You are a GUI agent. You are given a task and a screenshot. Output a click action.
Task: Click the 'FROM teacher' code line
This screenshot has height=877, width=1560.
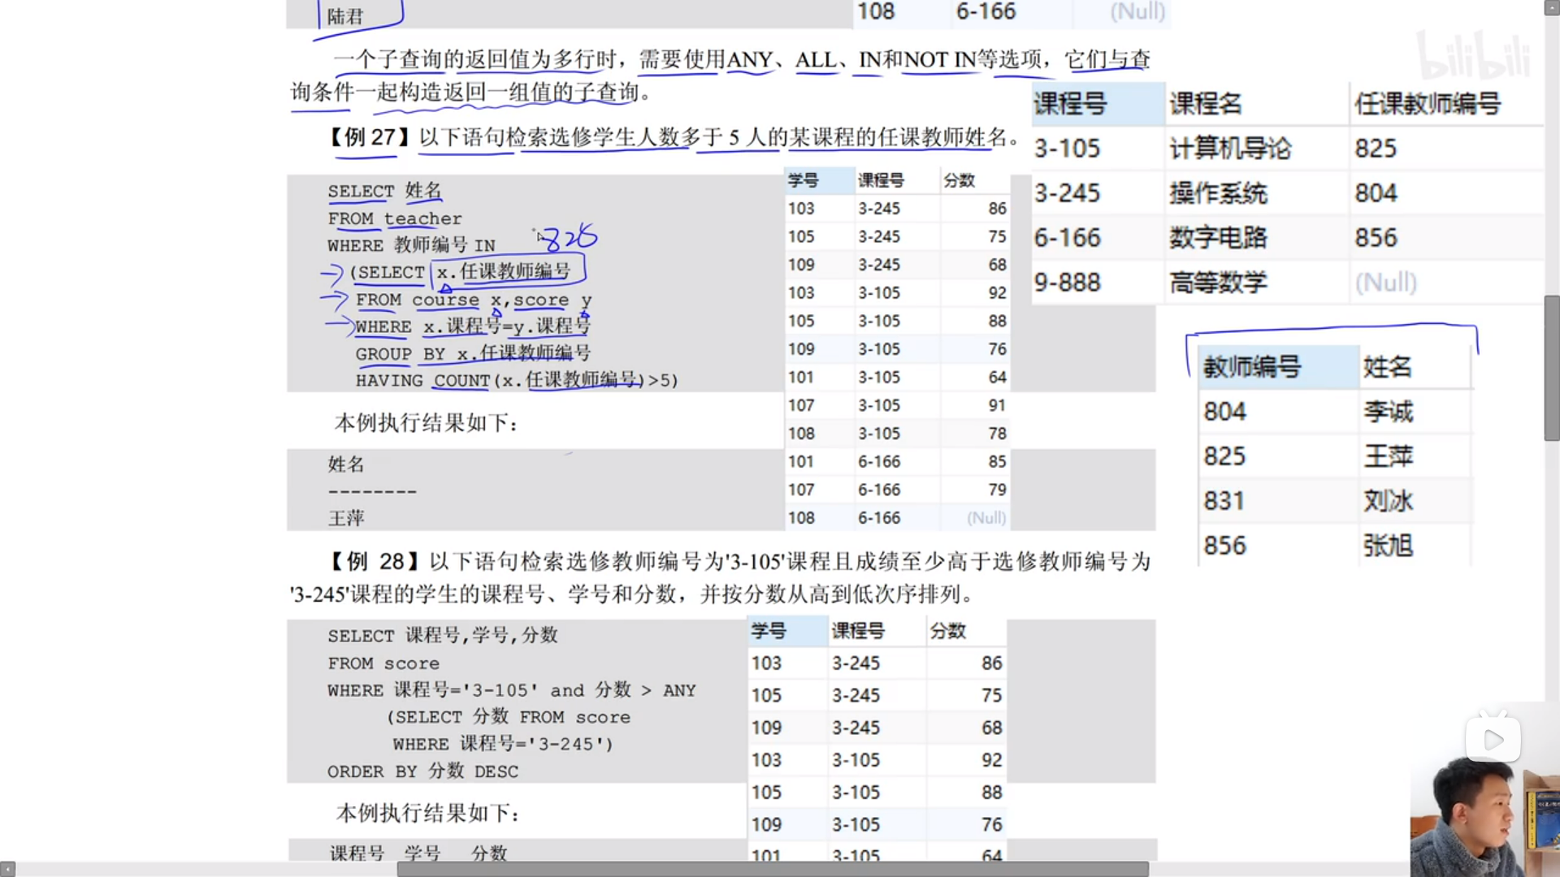tap(395, 218)
